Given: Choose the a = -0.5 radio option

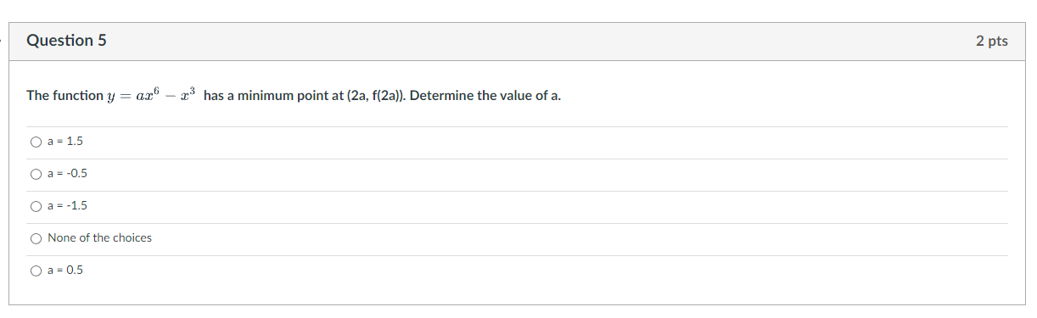Looking at the screenshot, I should 36,174.
